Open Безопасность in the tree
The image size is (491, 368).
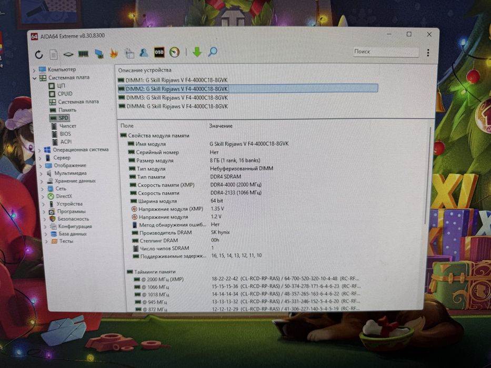[x=73, y=219]
